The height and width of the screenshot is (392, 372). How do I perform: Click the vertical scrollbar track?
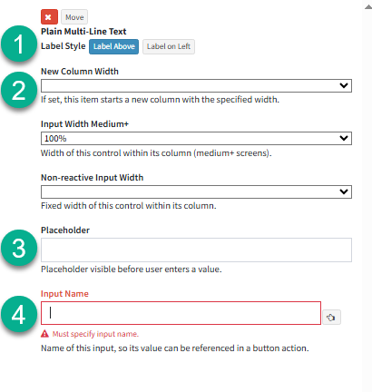pos(367,200)
